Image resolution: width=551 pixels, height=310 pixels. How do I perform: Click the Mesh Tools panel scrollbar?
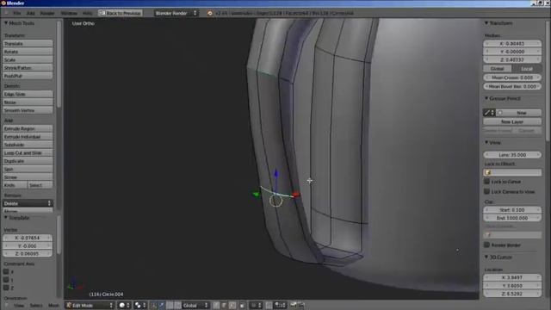point(59,64)
